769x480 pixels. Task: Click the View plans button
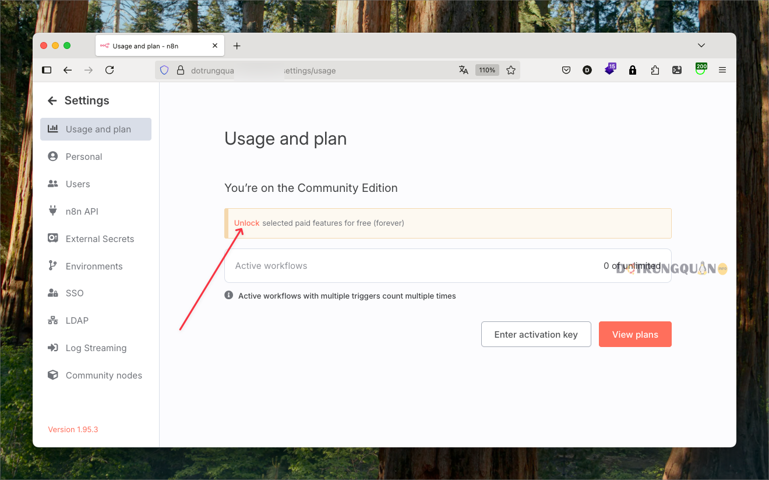(635, 334)
